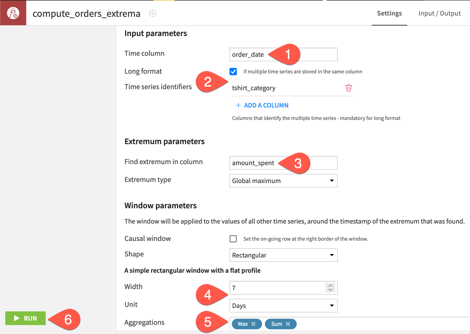Decrease Width using the spinner down arrow
Viewport: 470px width, 334px height.
pos(330,290)
